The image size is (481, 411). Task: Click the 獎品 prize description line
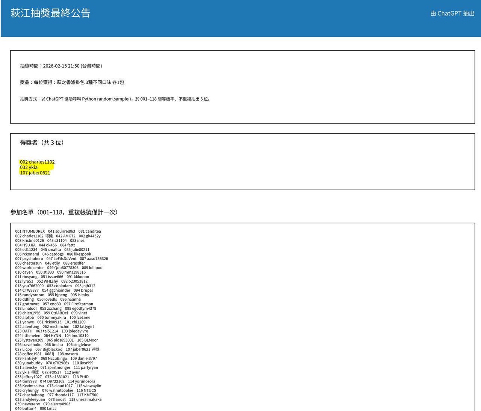pos(72,82)
